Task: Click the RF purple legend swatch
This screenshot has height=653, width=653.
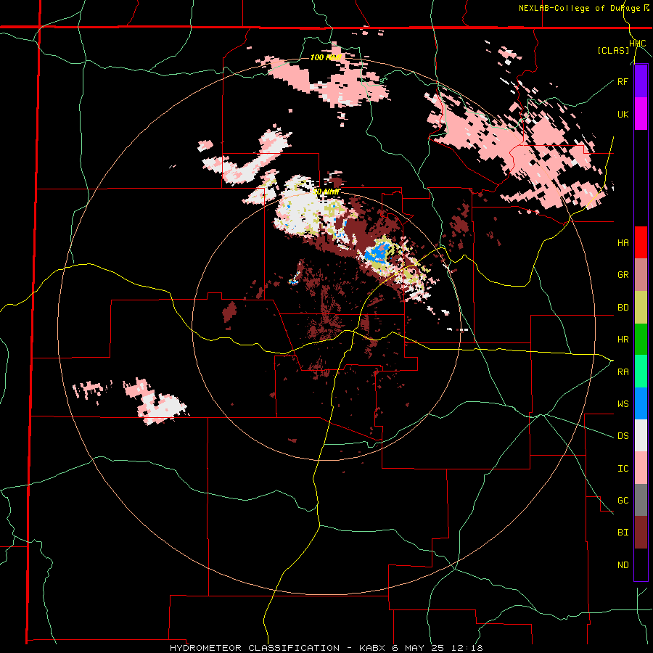Action: click(641, 81)
